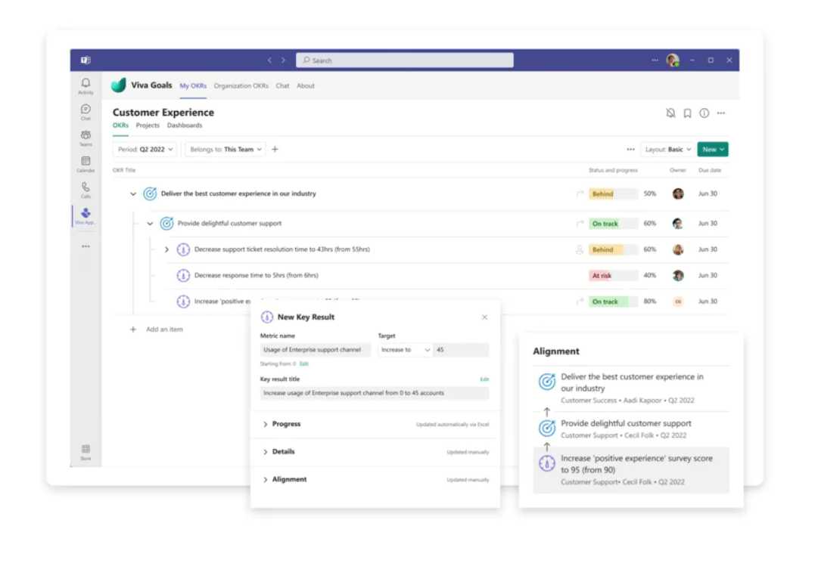Click key result icon for Decrease response time
The image size is (818, 563).
tap(183, 276)
